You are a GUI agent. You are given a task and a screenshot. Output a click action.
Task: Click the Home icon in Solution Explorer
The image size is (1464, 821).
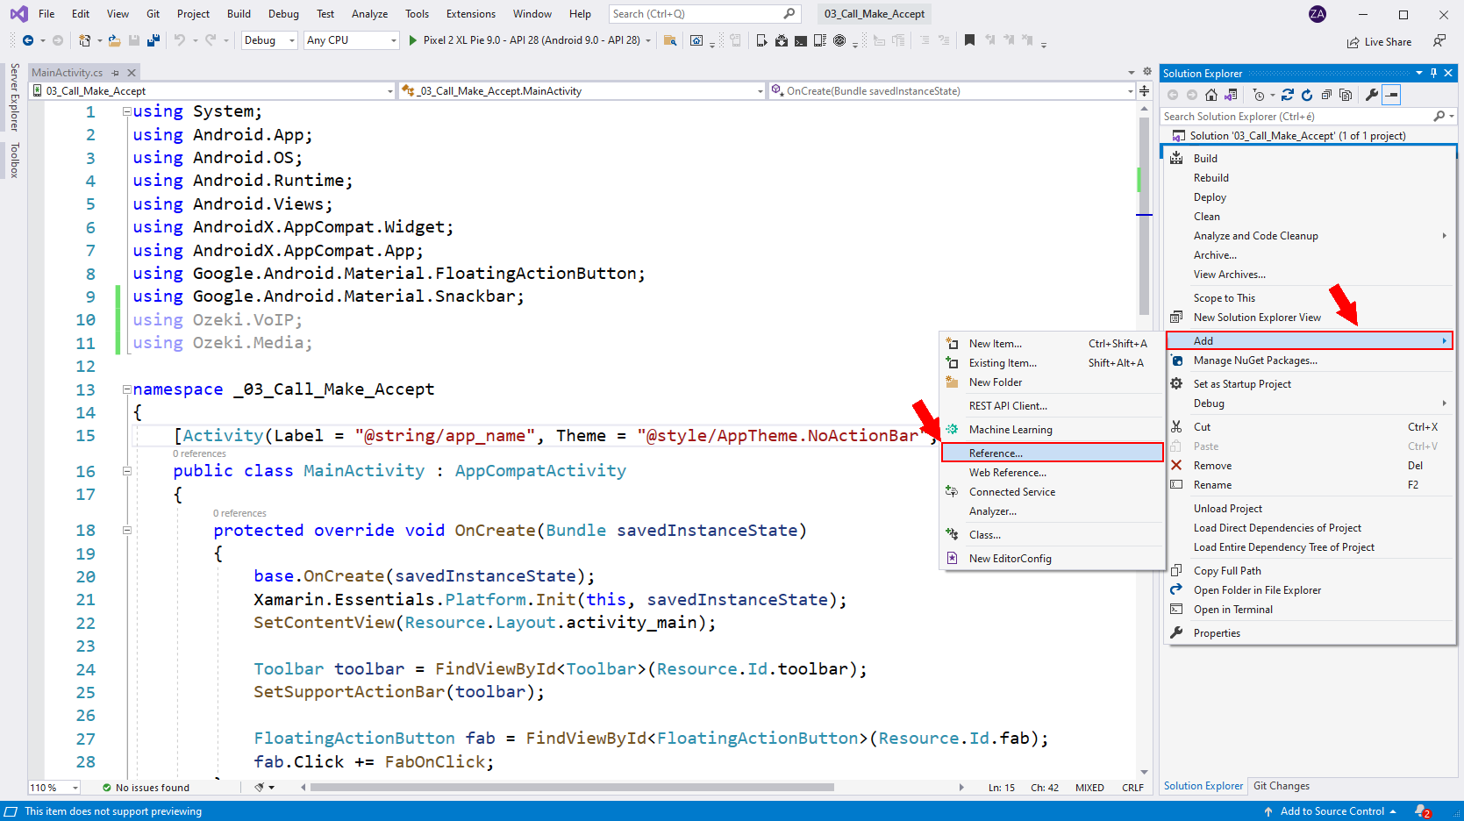pyautogui.click(x=1211, y=95)
